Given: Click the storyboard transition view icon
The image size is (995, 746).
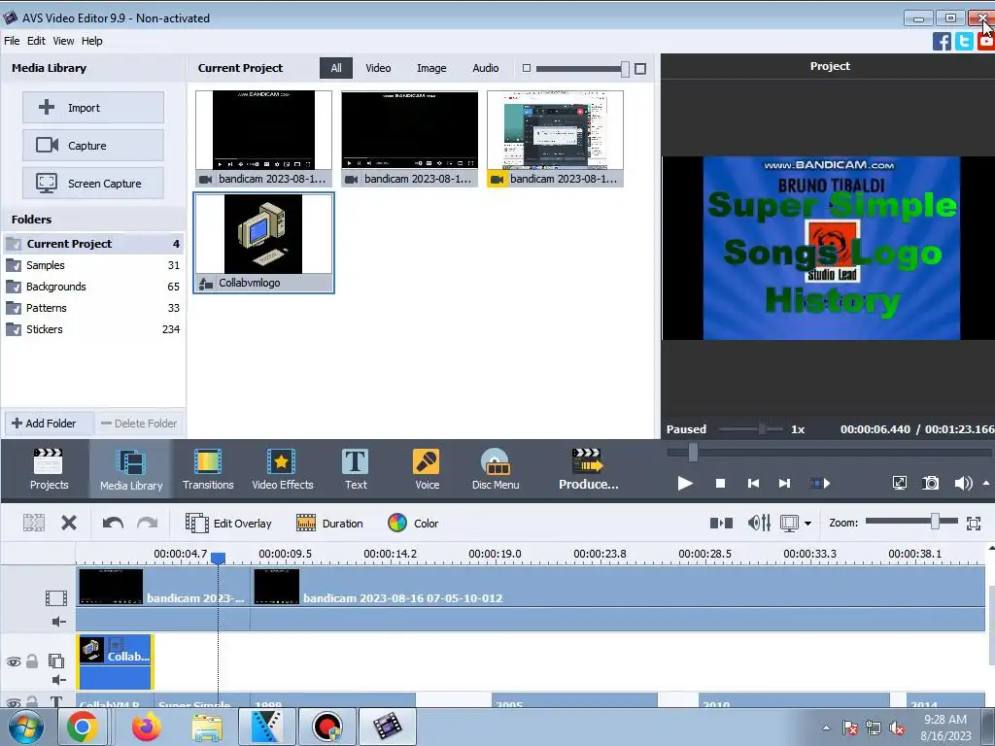Looking at the screenshot, I should 721,523.
